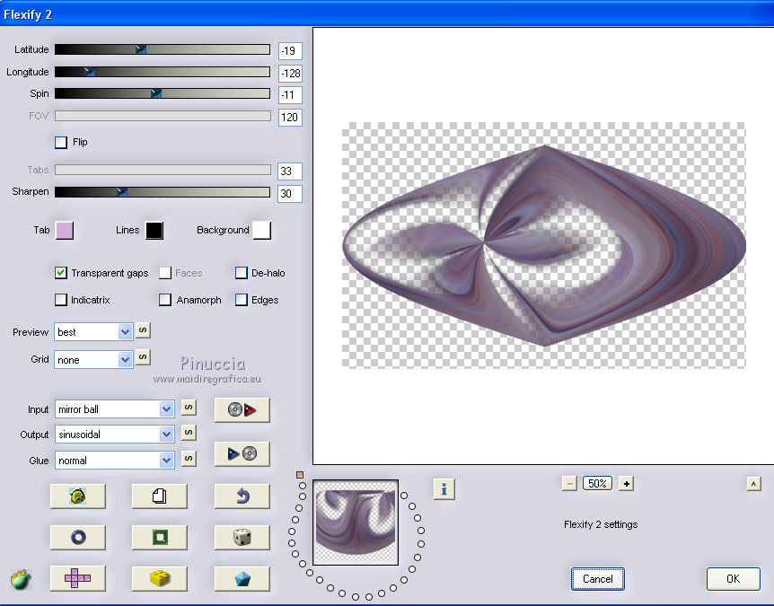Enable the Flip checkbox
This screenshot has width=774, height=606.
point(61,142)
